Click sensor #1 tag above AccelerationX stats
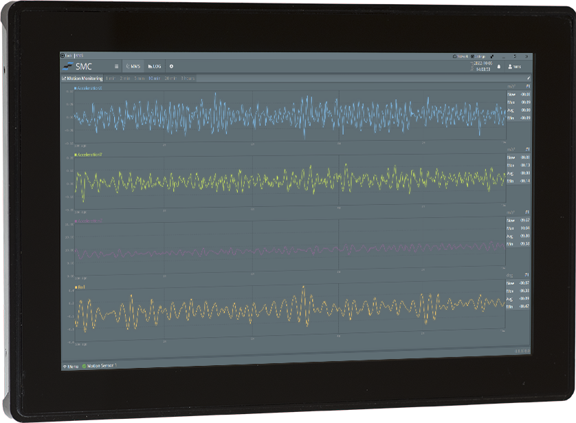Viewport: 576px width, 423px height. pos(527,87)
